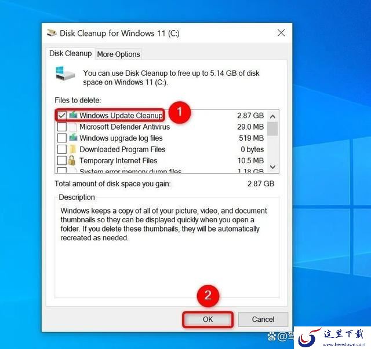Viewport: 371px width, 349px height.
Task: Check the Downloaded Program Files checkbox
Action: point(62,149)
